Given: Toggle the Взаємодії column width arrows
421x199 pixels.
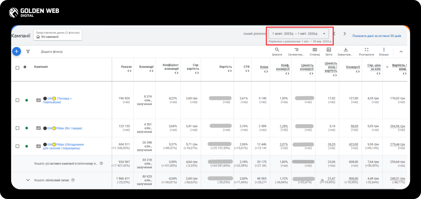Looking at the screenshot, I should click(x=152, y=71).
